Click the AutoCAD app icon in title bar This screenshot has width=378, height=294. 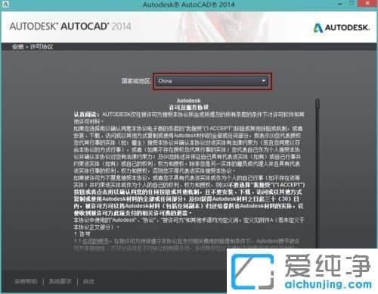click(5, 5)
